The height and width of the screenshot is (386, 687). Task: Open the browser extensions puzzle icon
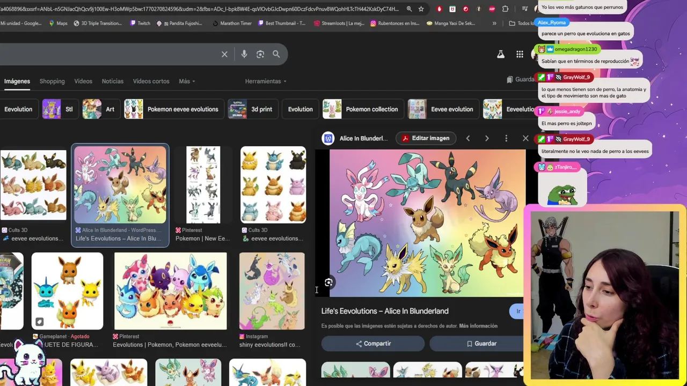[x=505, y=9]
